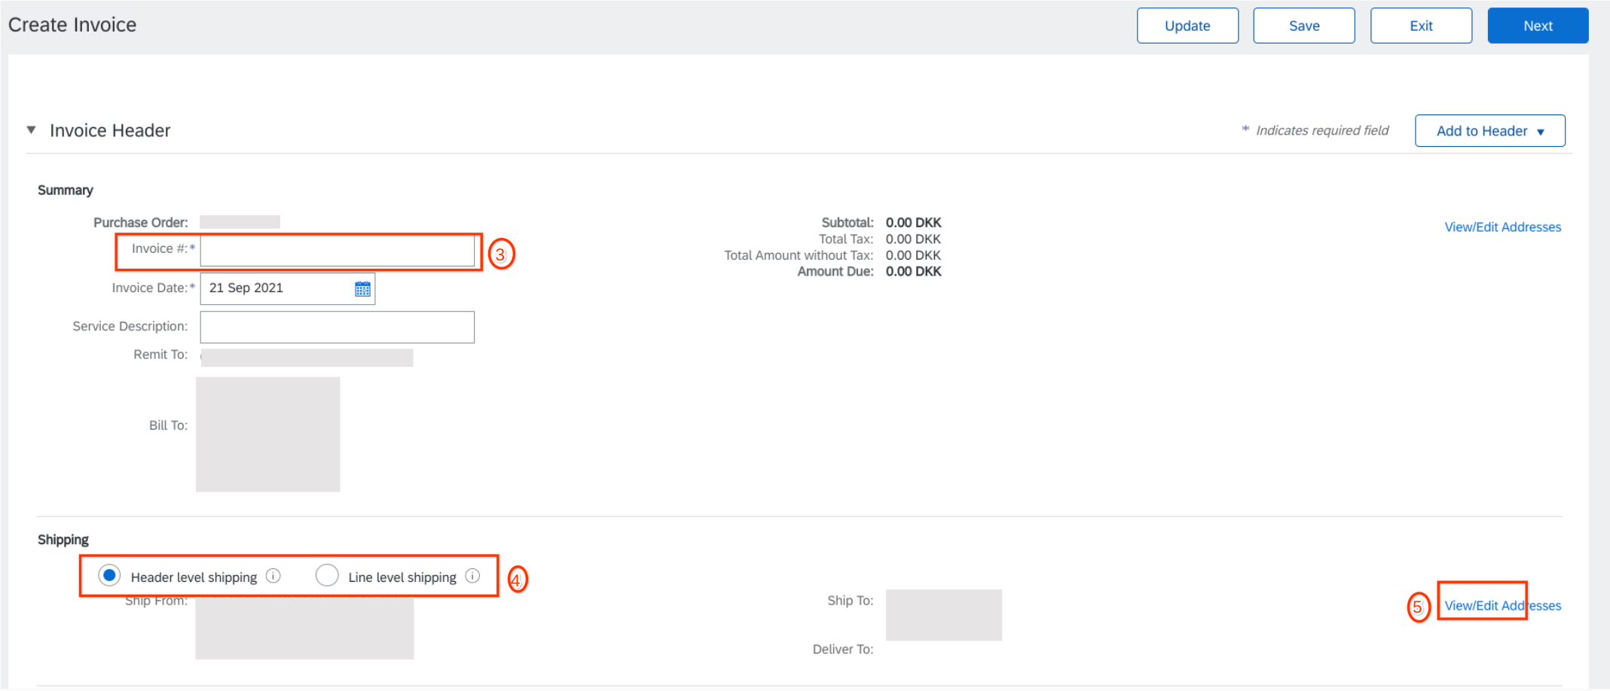The height and width of the screenshot is (691, 1610).
Task: Open View/Edit Addresses in the Summary section
Action: tap(1502, 227)
